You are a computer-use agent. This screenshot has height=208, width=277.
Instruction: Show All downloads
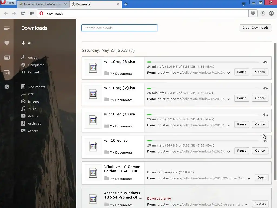[x=27, y=43]
